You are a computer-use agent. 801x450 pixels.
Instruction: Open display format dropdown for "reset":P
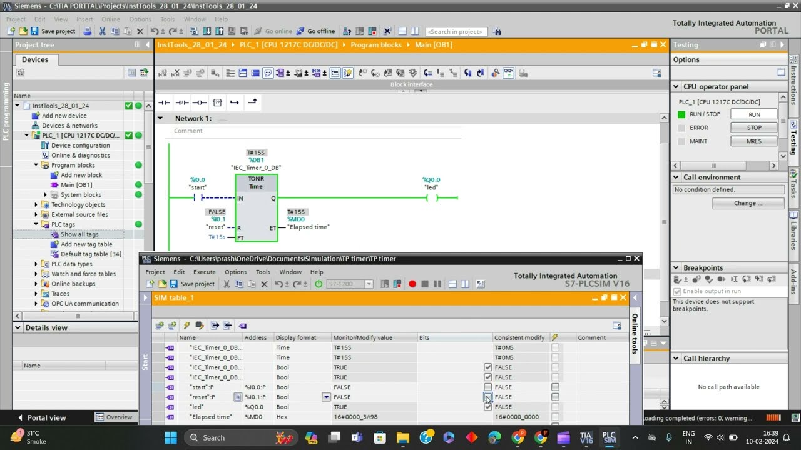pos(326,397)
